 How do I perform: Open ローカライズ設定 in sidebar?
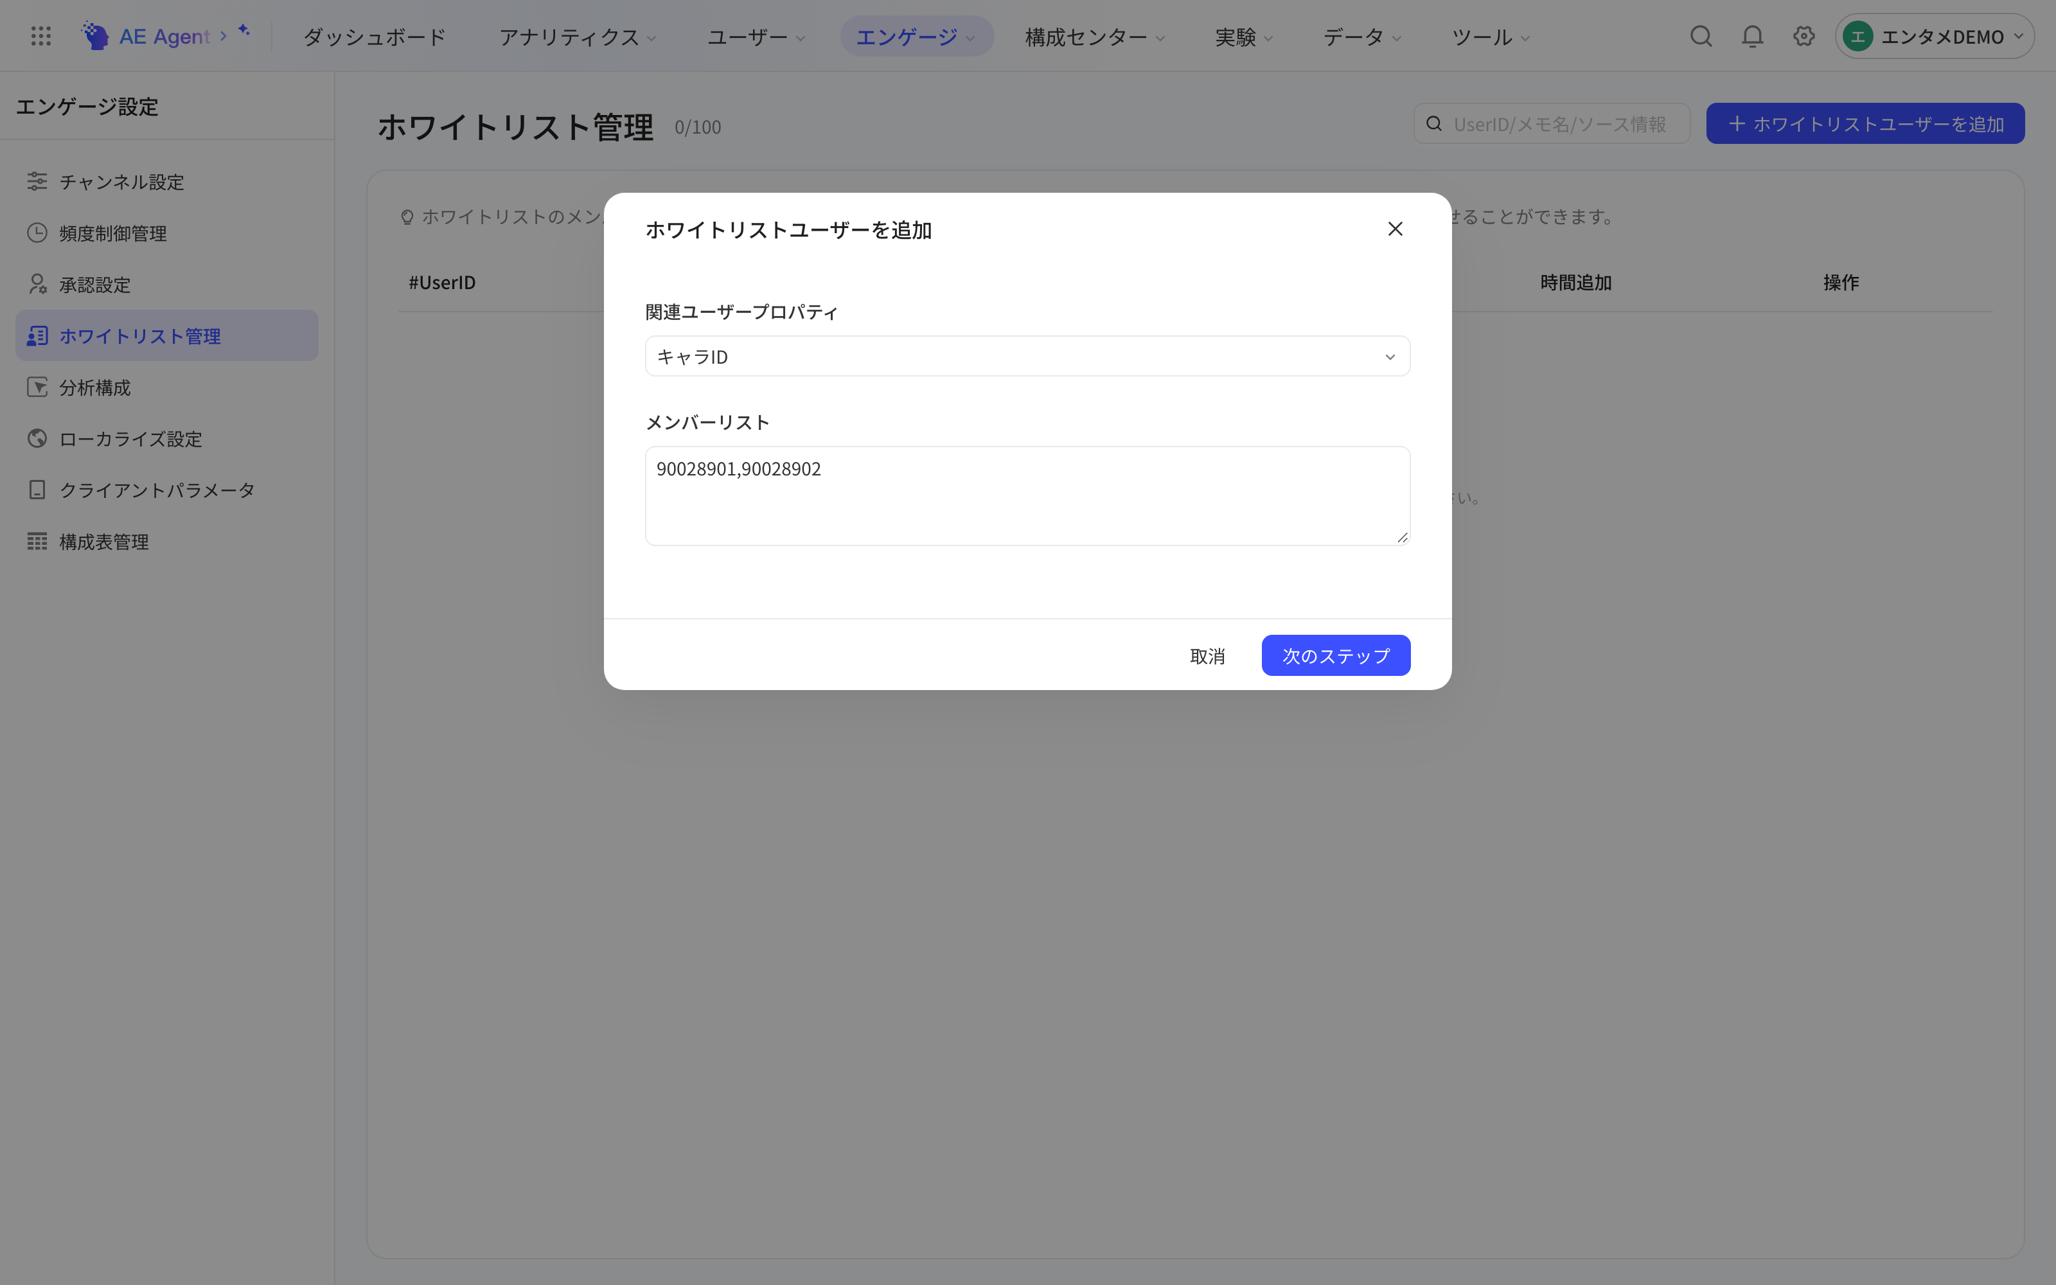point(166,439)
